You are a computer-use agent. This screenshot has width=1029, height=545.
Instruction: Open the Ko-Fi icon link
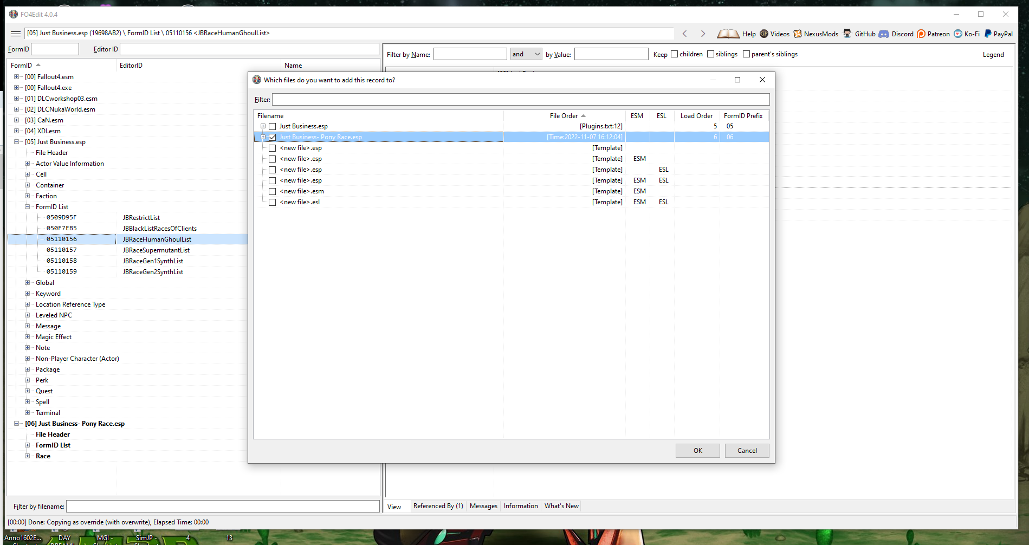958,34
